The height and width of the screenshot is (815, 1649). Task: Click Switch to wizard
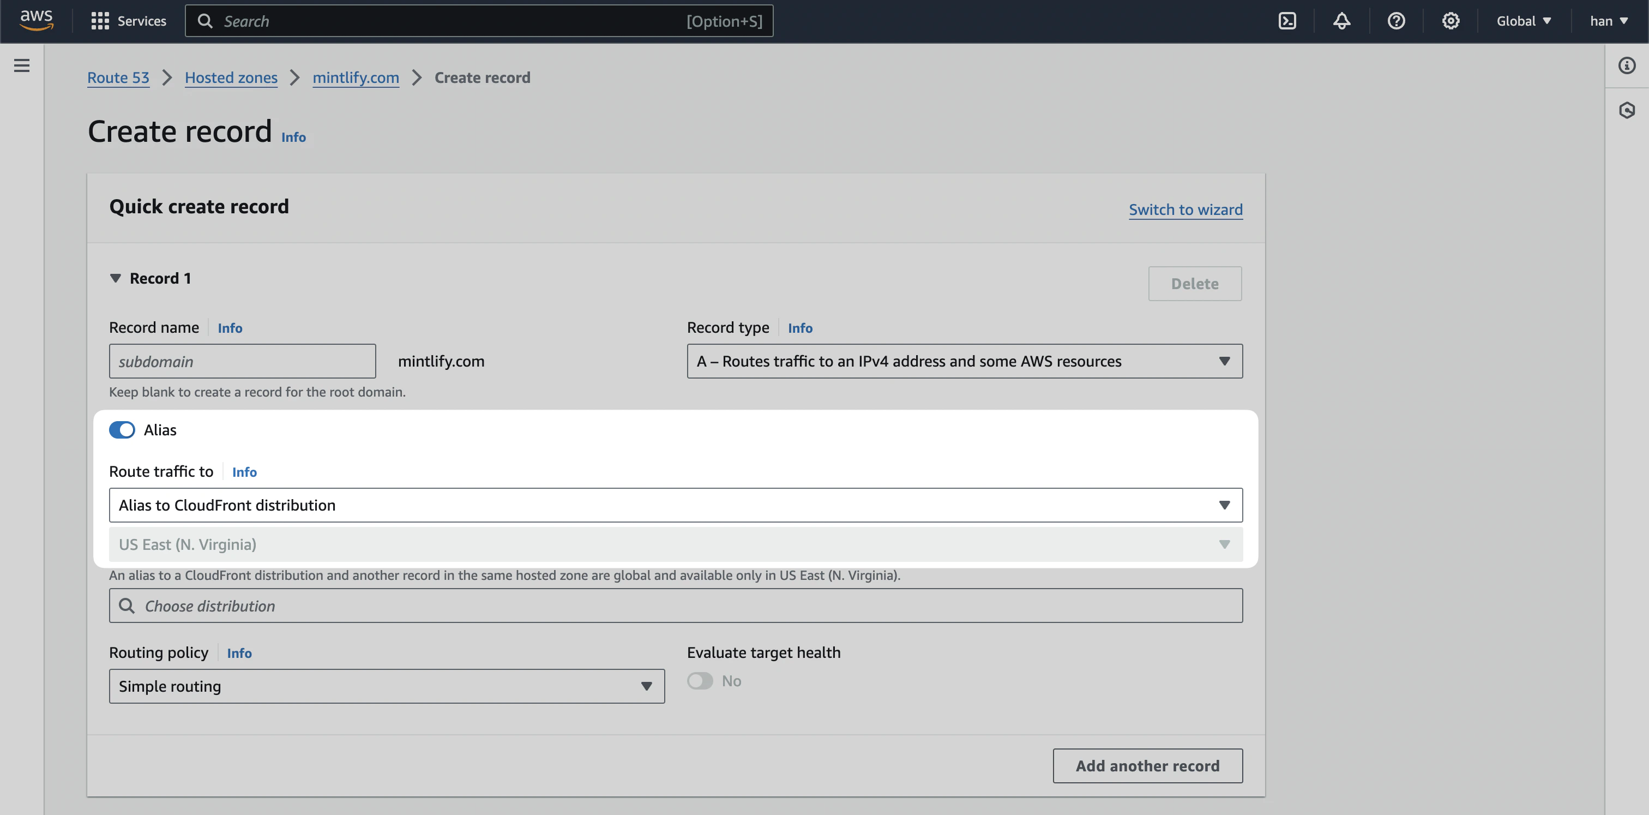1185,209
